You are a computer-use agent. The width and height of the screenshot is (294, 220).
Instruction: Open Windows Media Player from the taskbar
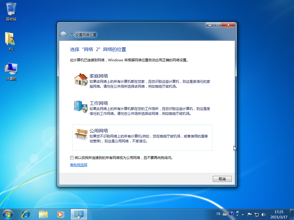[x=61, y=214]
